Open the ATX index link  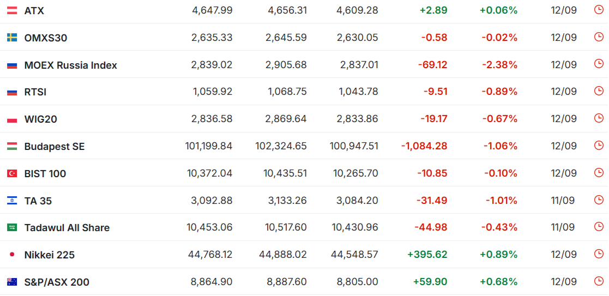(x=34, y=11)
